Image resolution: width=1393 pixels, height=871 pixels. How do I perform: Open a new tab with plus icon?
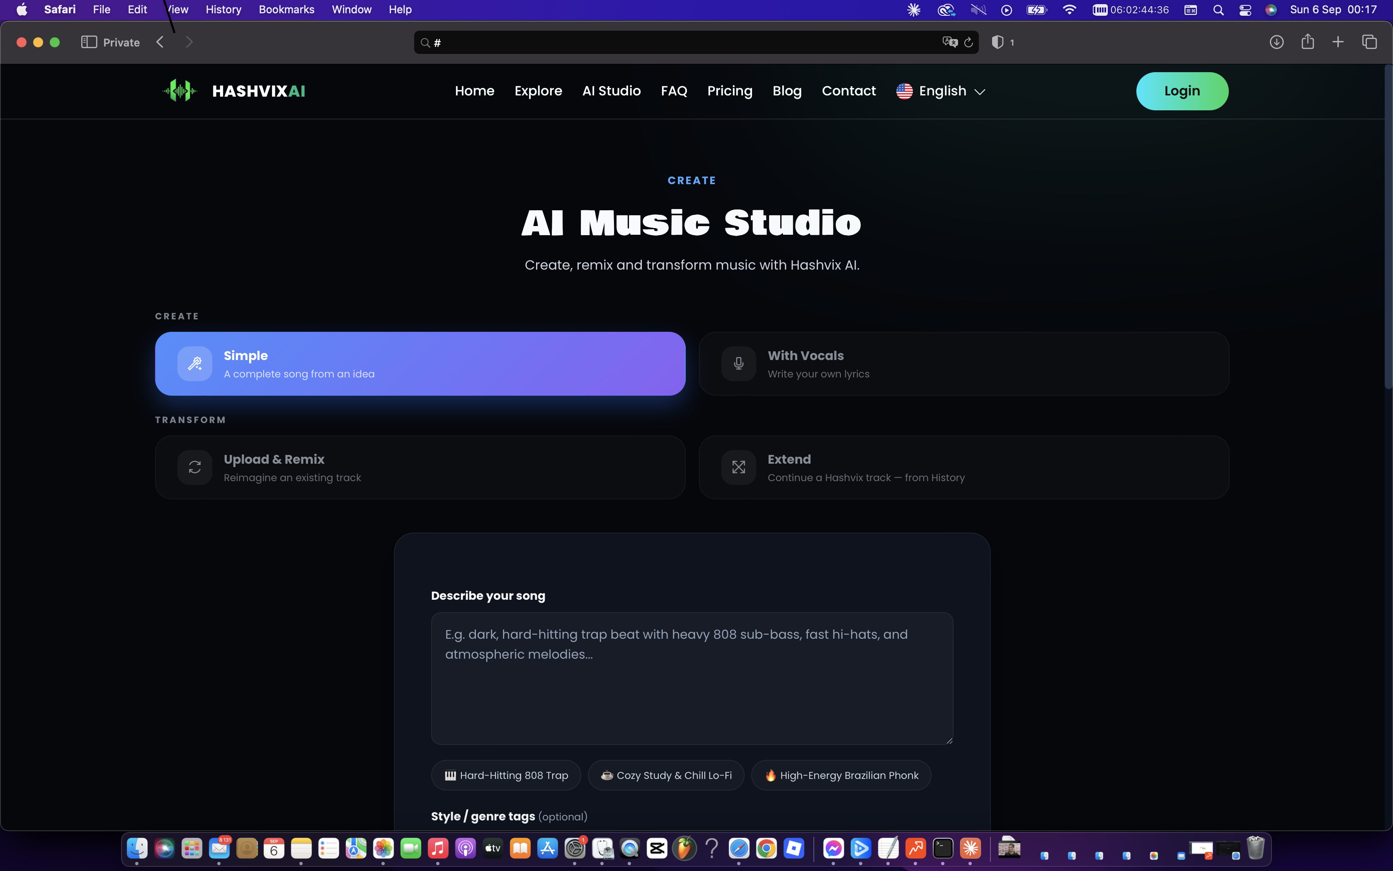click(1338, 42)
